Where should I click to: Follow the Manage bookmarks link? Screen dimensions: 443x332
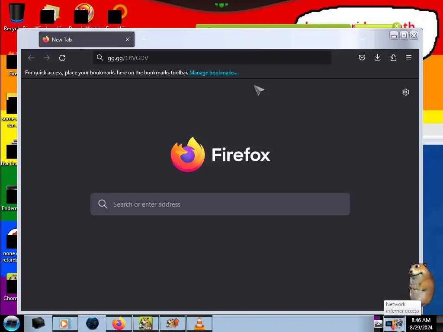click(x=214, y=73)
